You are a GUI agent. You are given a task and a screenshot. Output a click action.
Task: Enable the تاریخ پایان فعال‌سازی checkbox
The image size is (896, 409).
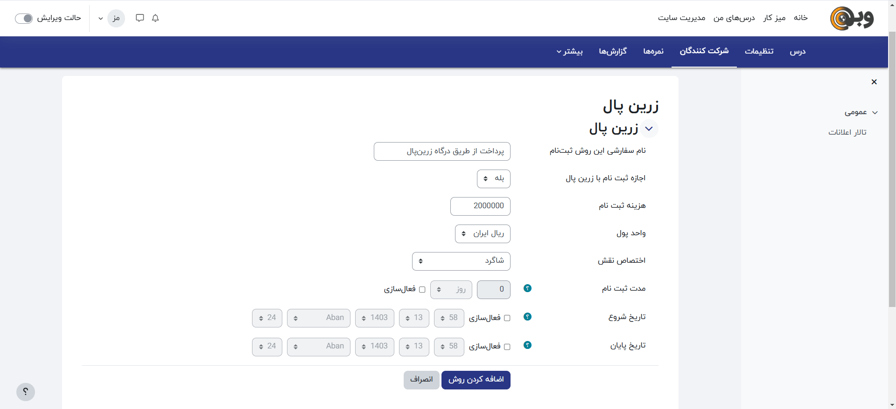click(x=507, y=347)
